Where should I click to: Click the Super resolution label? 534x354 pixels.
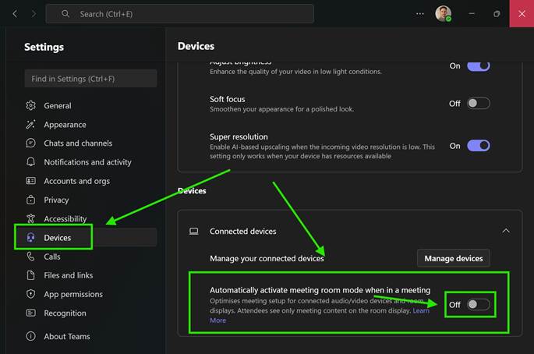pyautogui.click(x=239, y=136)
